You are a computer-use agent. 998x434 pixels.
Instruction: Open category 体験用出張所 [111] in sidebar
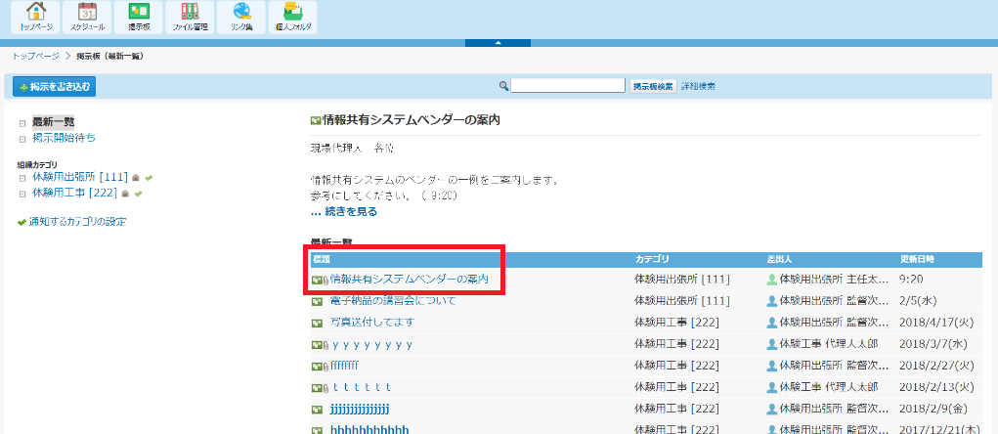coord(80,177)
